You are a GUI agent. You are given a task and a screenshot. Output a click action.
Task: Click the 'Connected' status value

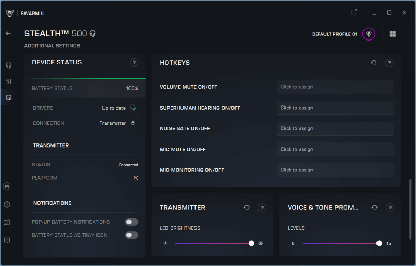[128, 165]
